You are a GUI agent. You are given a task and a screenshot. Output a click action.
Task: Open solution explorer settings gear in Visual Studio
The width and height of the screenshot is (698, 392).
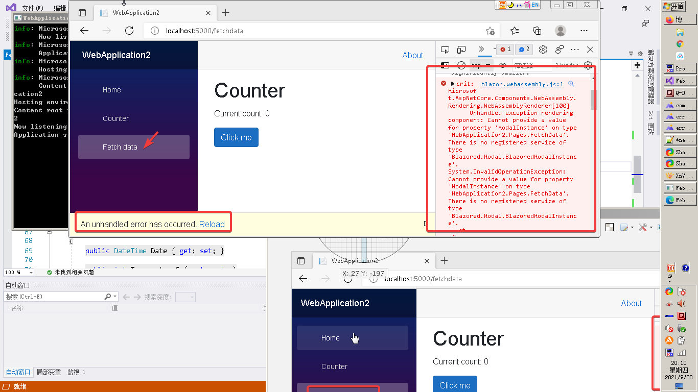click(x=640, y=53)
